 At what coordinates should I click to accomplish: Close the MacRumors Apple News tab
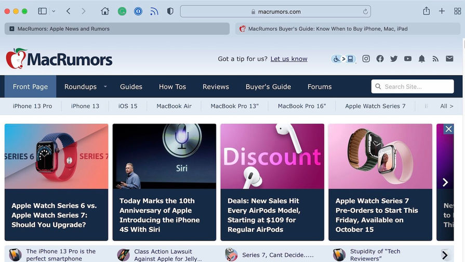[x=12, y=29]
